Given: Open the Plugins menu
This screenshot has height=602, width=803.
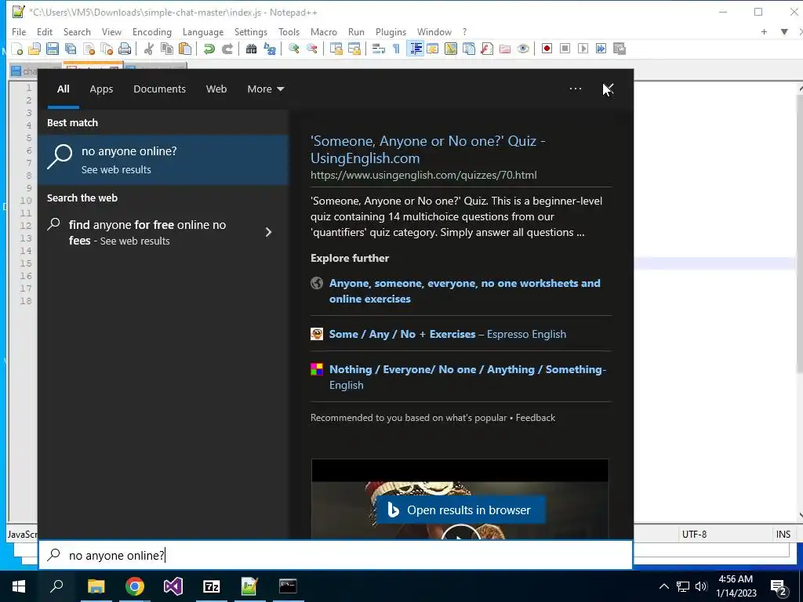Looking at the screenshot, I should pos(391,31).
